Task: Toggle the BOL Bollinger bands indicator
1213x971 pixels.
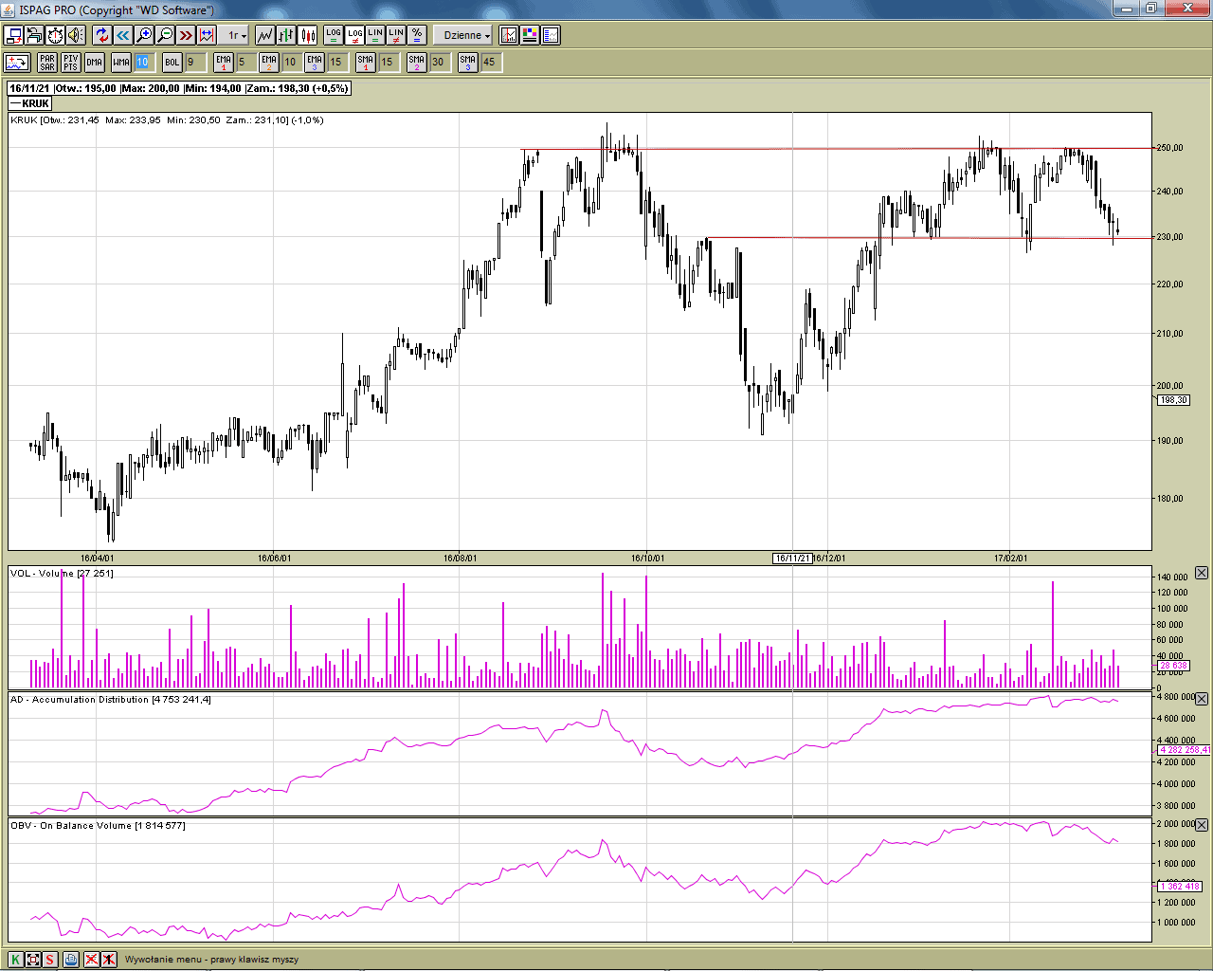Action: click(172, 63)
